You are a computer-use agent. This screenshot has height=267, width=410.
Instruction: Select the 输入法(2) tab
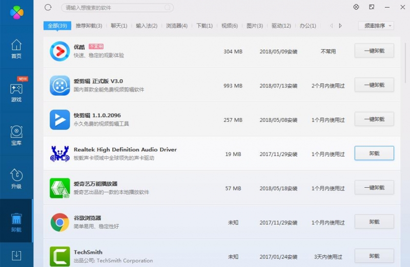pos(147,26)
